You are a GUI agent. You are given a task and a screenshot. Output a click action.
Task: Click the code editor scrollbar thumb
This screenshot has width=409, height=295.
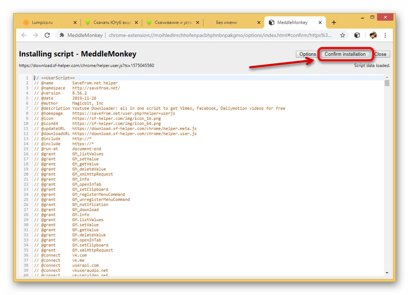pos(387,83)
